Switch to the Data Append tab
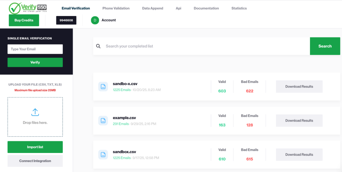Screen dimensions: 342x172 tap(153, 8)
